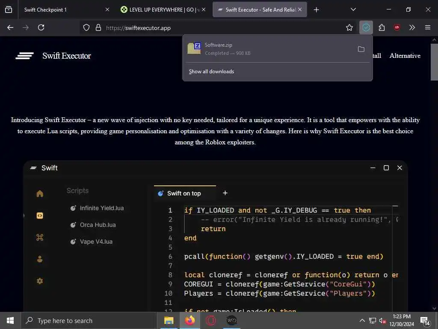Image resolution: width=438 pixels, height=329 pixels.
Task: Open the extensions puzzle icon
Action: coord(382,27)
